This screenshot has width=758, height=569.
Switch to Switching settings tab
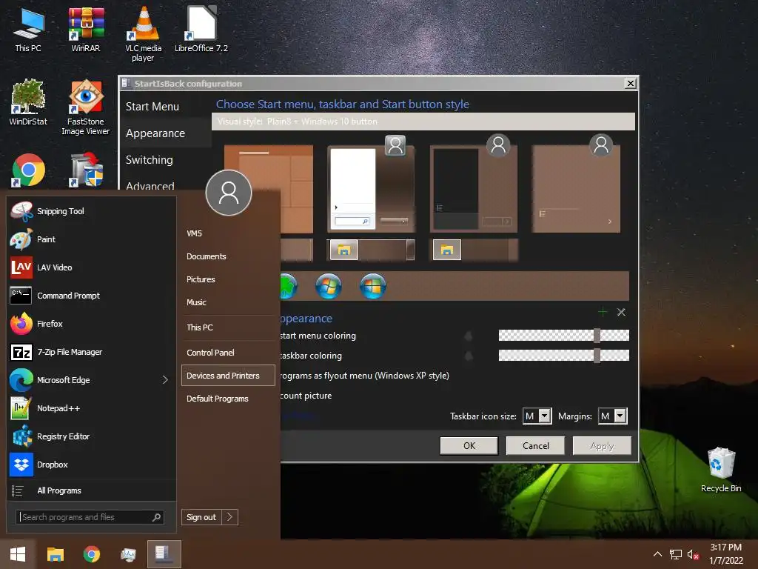pyautogui.click(x=149, y=160)
